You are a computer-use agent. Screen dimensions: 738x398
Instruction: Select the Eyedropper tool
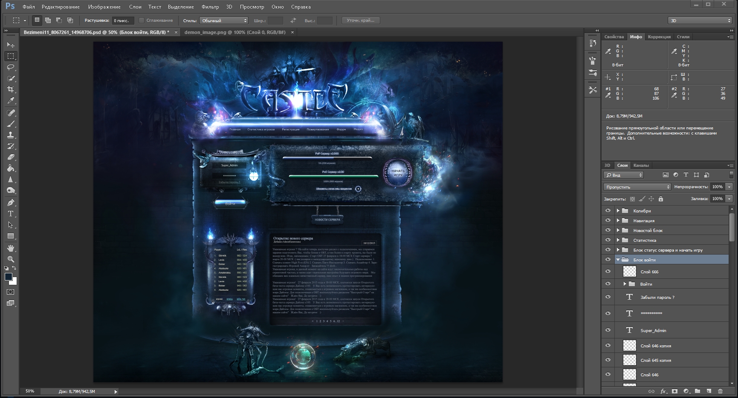coord(11,100)
